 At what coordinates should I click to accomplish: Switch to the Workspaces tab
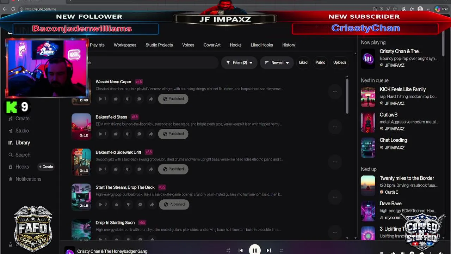(x=125, y=45)
